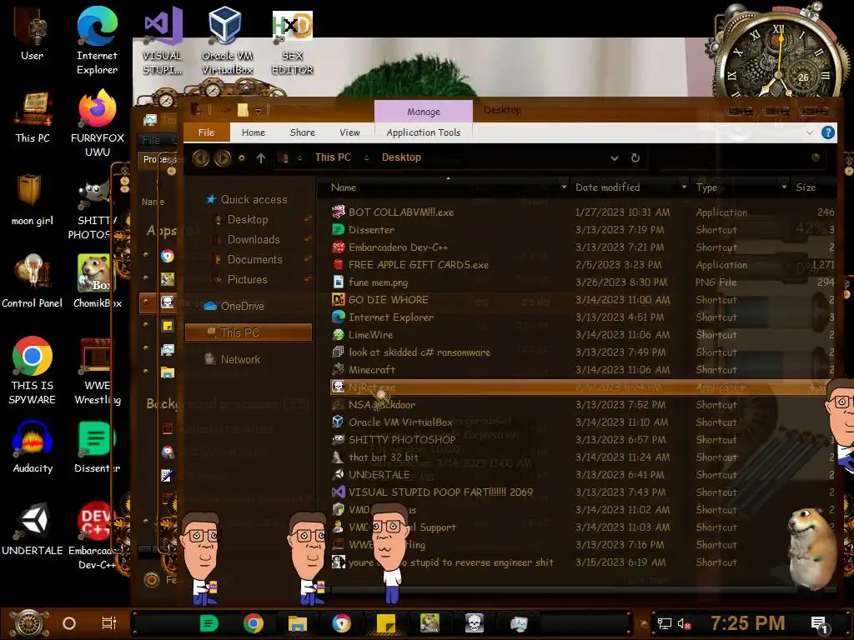This screenshot has height=640, width=854.
Task: Click the taskbar clock 7:25 PM
Action: click(748, 623)
